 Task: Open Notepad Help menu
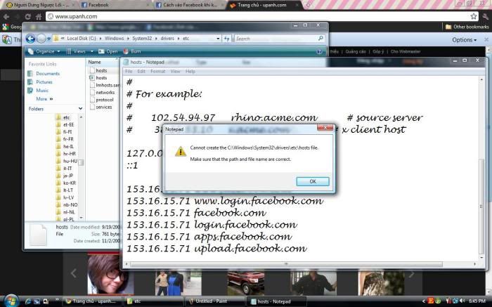(x=190, y=72)
